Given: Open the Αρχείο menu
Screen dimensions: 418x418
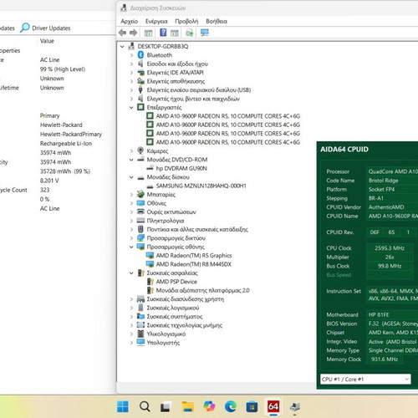Looking at the screenshot, I should point(130,22).
